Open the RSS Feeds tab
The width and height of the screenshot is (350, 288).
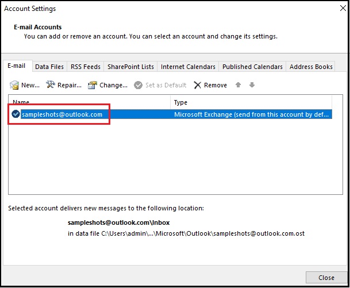pos(86,67)
